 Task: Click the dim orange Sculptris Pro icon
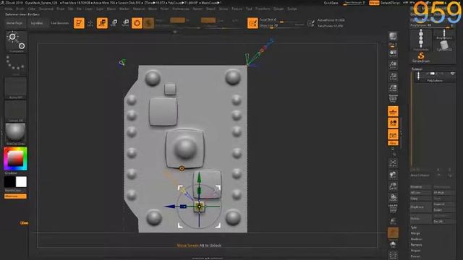coord(148,23)
